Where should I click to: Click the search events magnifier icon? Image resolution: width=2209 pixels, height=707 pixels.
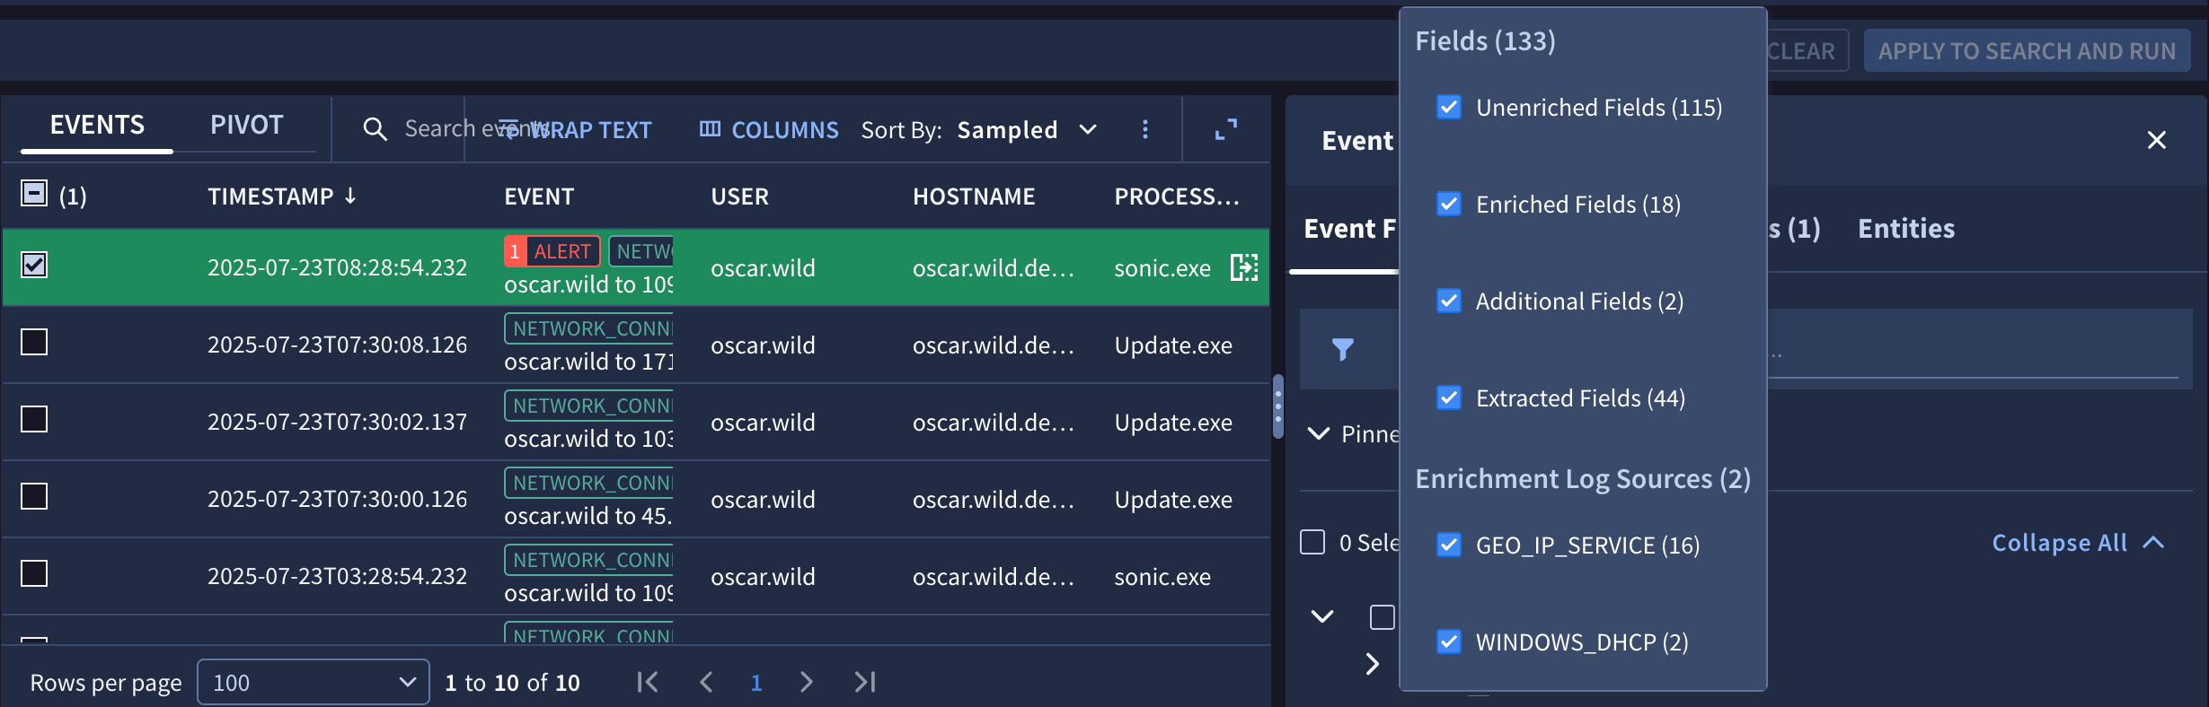(x=375, y=129)
